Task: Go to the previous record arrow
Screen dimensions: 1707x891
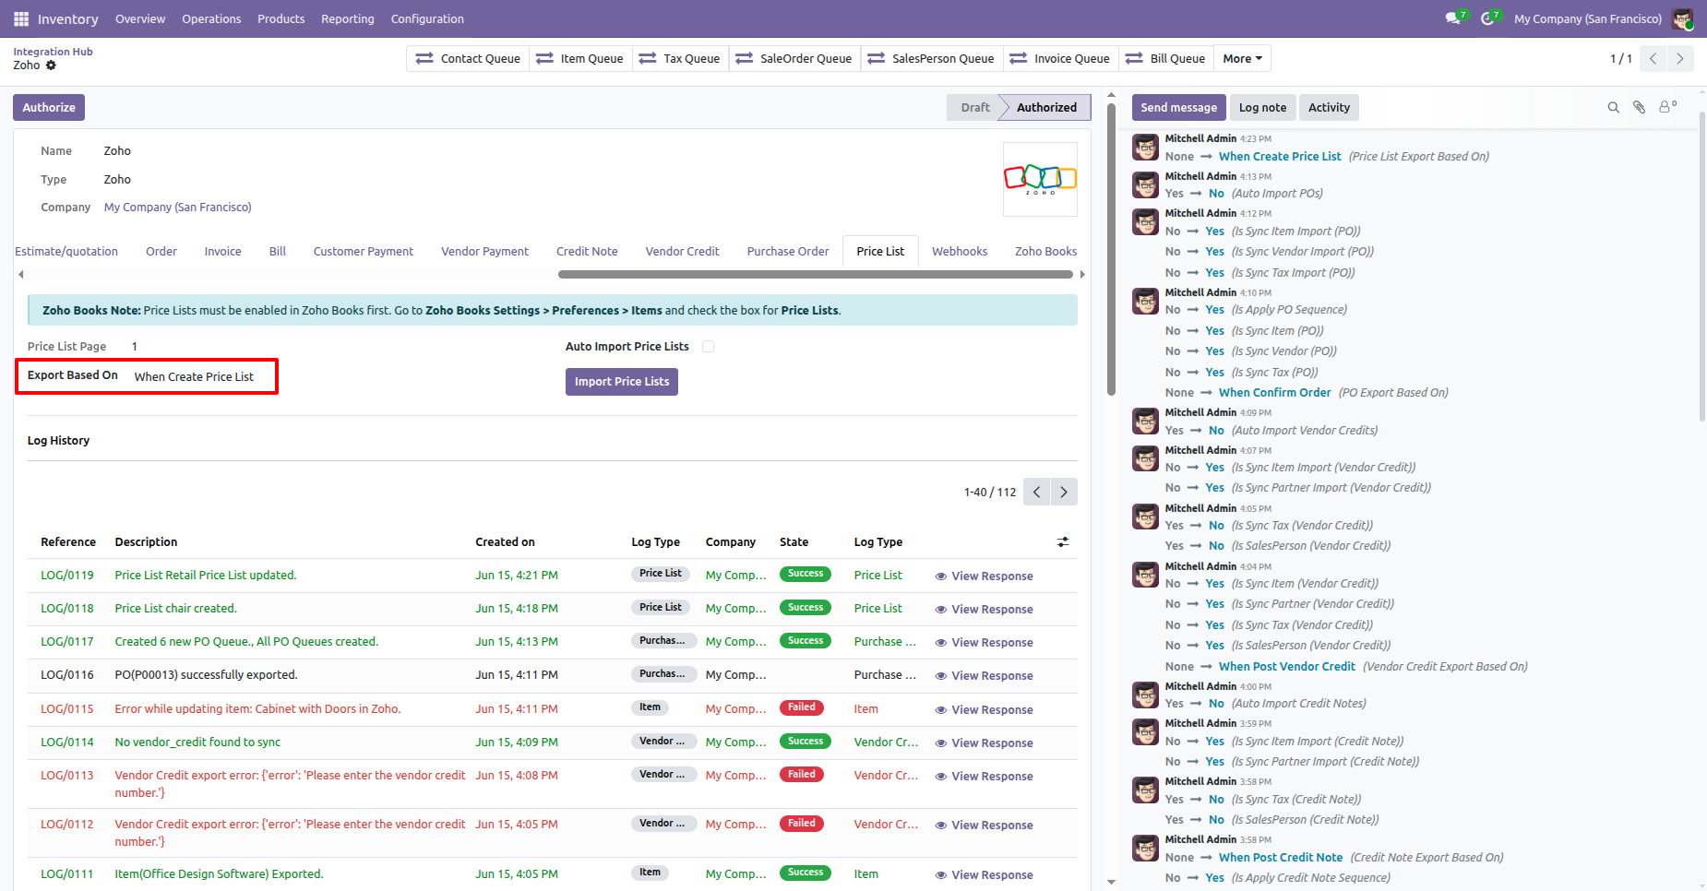Action: [x=1653, y=59]
